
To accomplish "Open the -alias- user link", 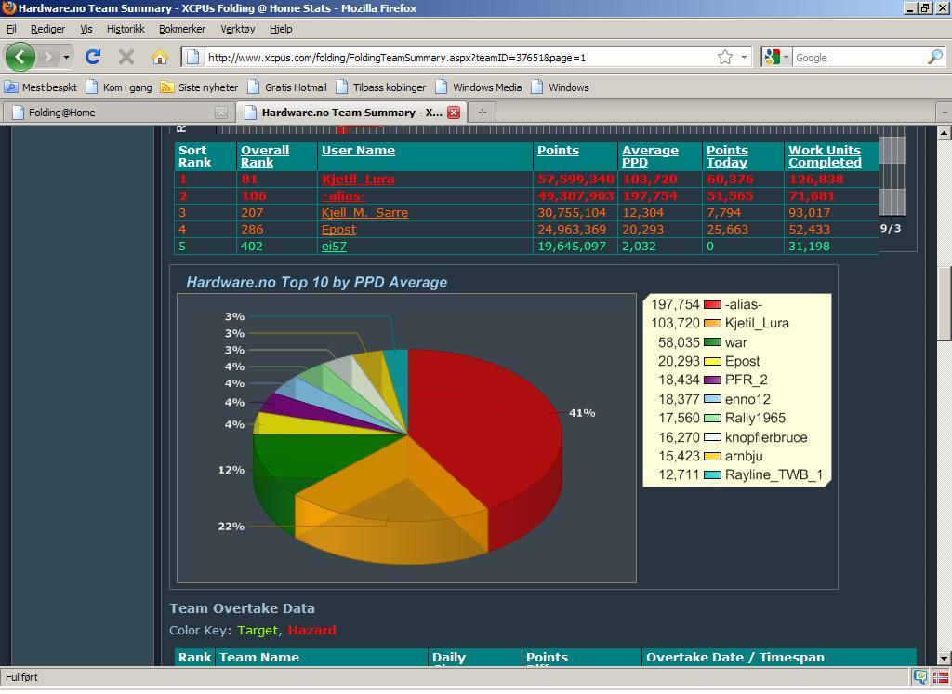I will click(x=344, y=196).
